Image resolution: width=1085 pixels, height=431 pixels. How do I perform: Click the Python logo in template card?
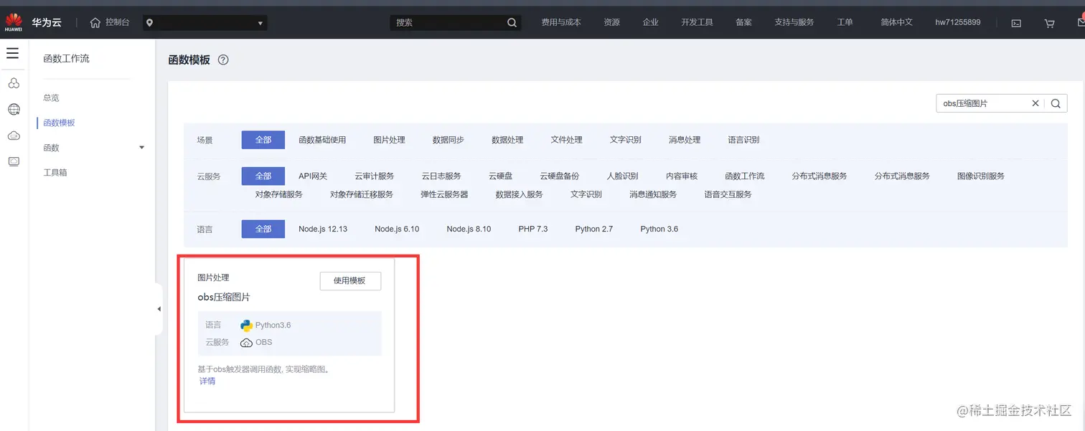247,325
